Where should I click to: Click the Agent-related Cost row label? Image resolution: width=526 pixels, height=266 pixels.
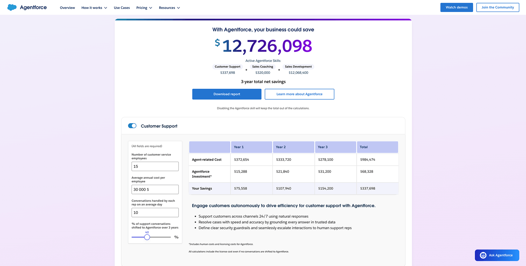tap(207, 160)
